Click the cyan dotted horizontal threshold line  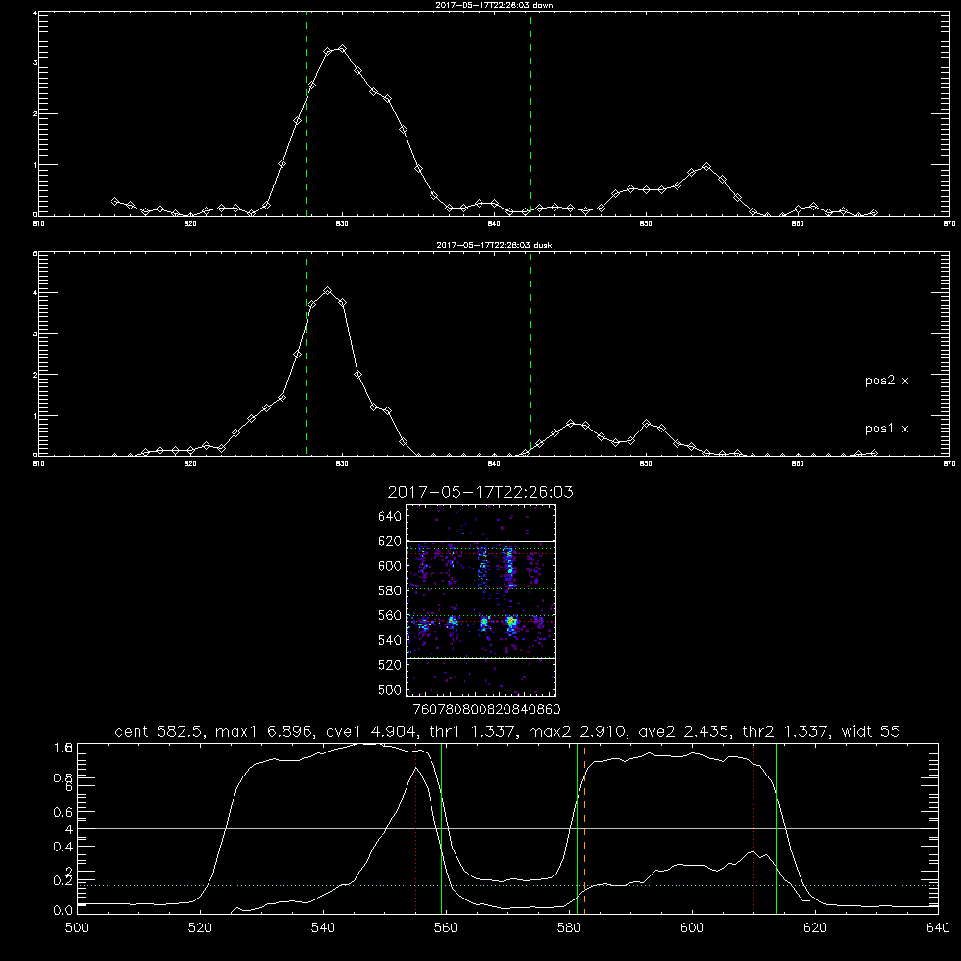point(507,886)
